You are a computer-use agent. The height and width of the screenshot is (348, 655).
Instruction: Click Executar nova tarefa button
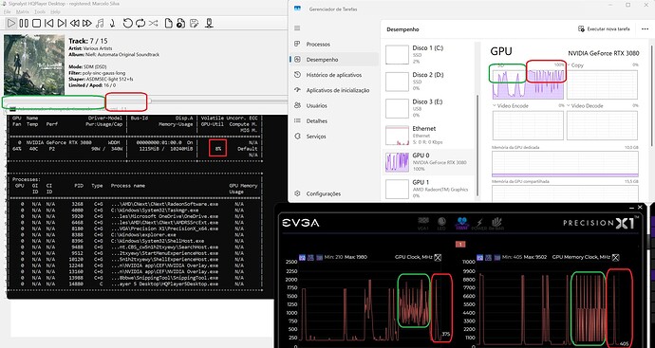pos(604,29)
